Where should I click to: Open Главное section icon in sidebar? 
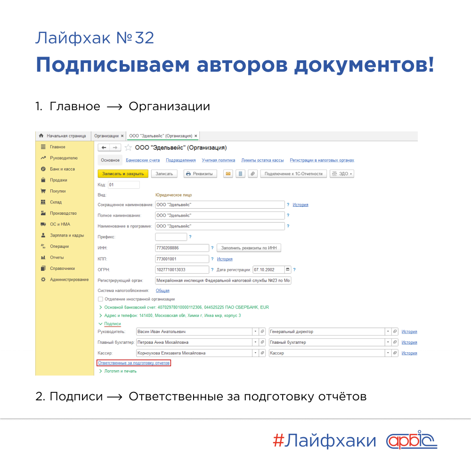pos(43,147)
